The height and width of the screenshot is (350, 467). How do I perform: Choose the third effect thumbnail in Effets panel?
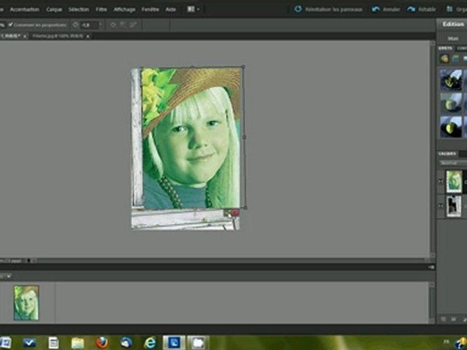tap(451, 127)
